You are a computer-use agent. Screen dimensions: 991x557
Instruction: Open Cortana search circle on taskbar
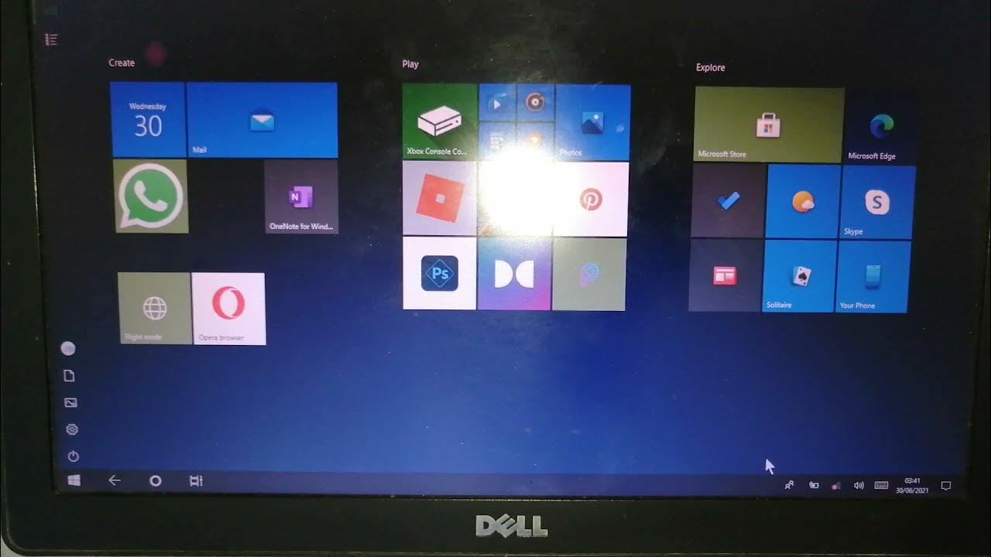[156, 480]
